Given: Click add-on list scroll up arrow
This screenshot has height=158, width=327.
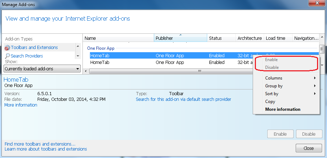Looking at the screenshot, I should pyautogui.click(x=321, y=37).
